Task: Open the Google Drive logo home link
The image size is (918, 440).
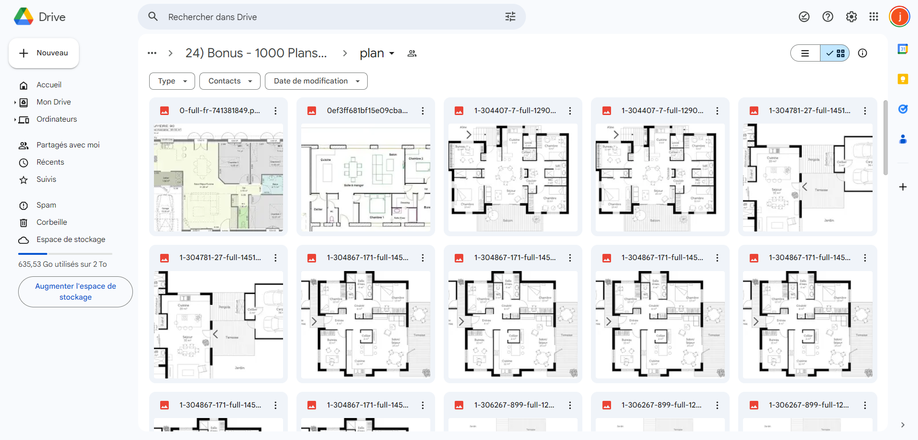Action: pyautogui.click(x=40, y=17)
